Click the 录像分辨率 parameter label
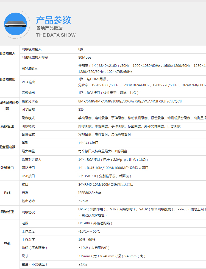 pyautogui.click(x=30, y=101)
